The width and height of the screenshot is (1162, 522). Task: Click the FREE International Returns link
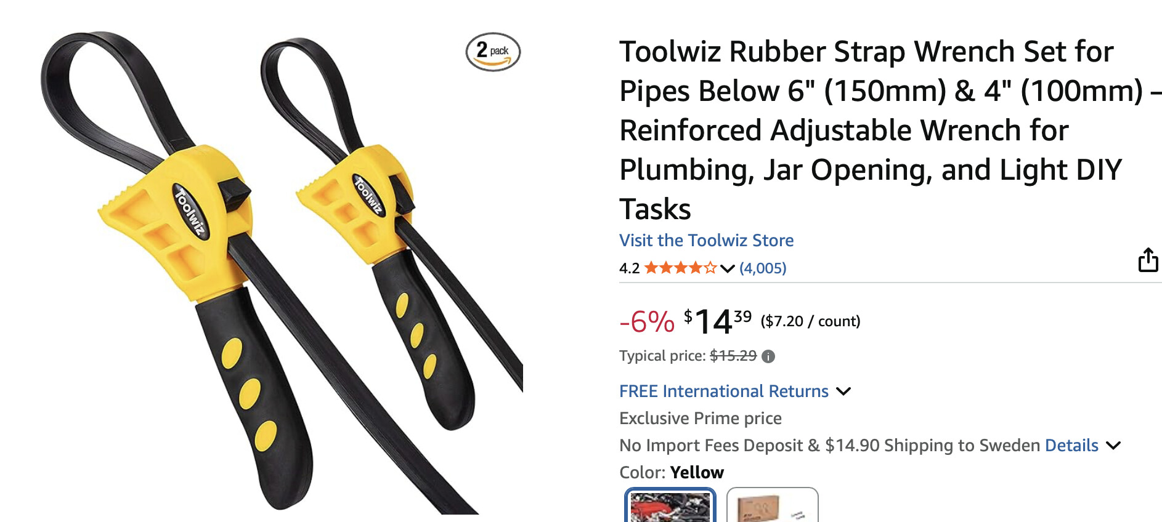[x=724, y=391]
